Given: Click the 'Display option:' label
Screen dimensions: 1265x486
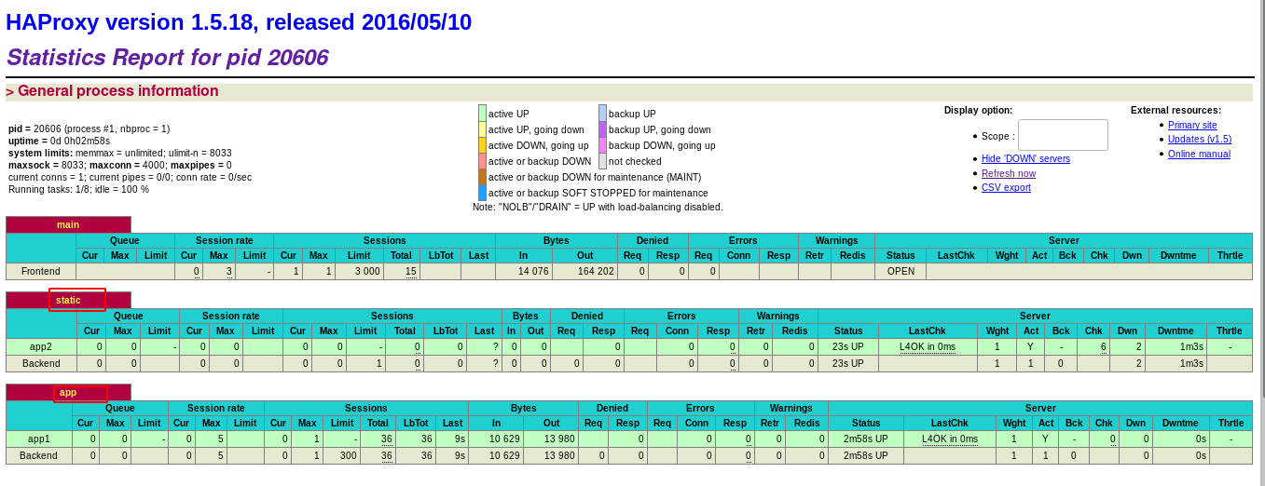Looking at the screenshot, I should pos(978,110).
